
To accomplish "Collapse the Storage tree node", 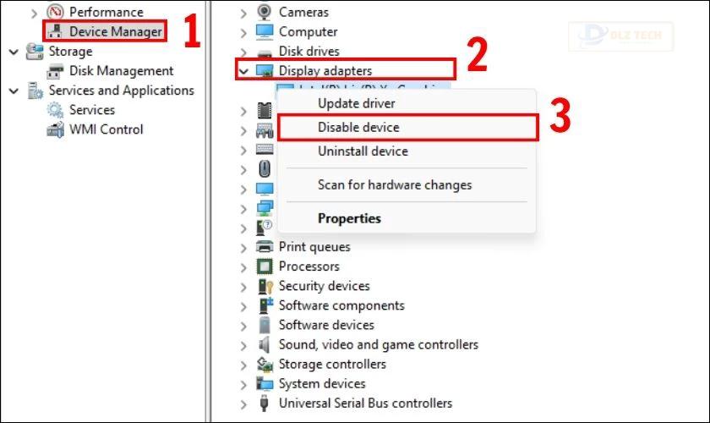I will 14,52.
